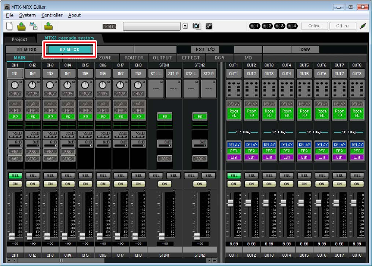This screenshot has width=372, height=266.
Task: Click the Save icon with green arrow
Action: click(x=48, y=26)
